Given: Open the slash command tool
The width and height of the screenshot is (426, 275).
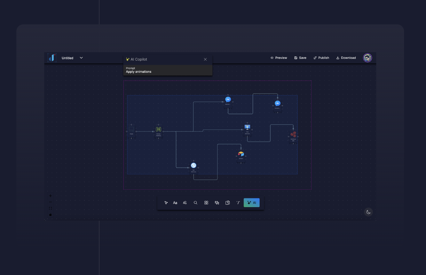Looking at the screenshot, I should (x=238, y=203).
